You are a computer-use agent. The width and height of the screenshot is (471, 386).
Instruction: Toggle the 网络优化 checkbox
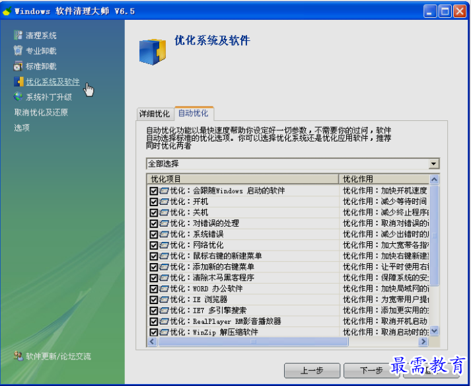tap(153, 245)
